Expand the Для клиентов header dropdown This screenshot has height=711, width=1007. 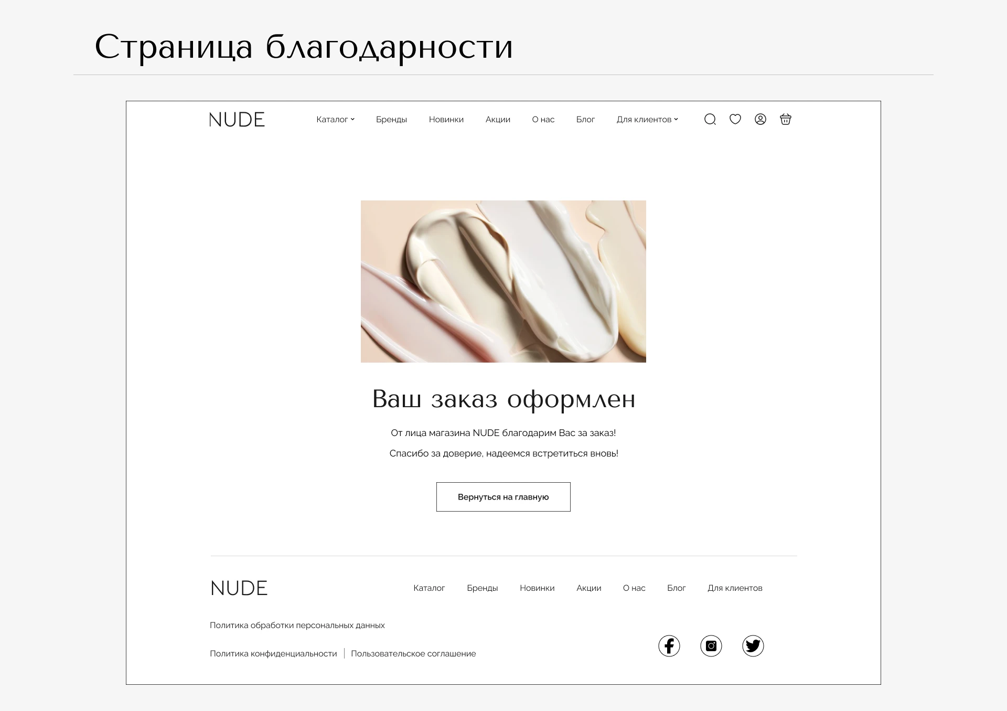647,120
